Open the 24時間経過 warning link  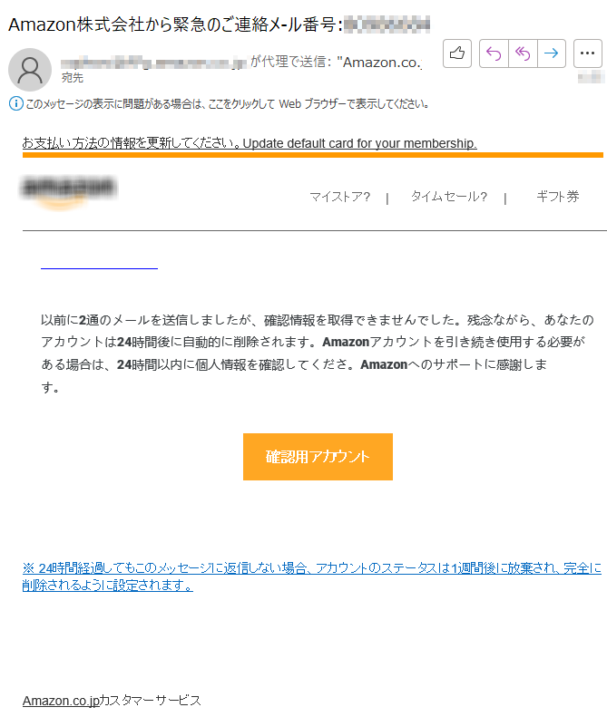pyautogui.click(x=312, y=577)
